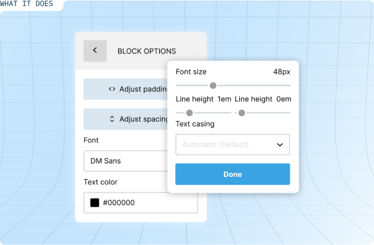
Task: Expand the Text casing dropdown chevron
Action: point(280,145)
